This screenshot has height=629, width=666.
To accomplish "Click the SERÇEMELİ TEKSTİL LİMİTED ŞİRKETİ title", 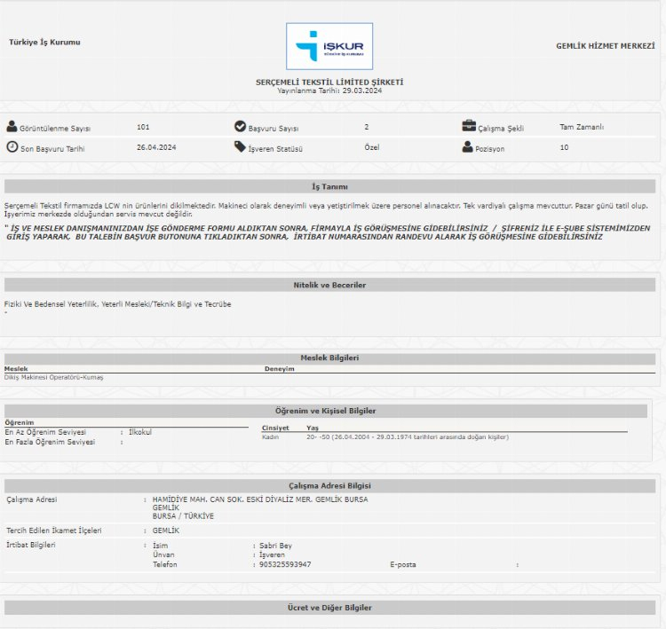I will click(329, 82).
